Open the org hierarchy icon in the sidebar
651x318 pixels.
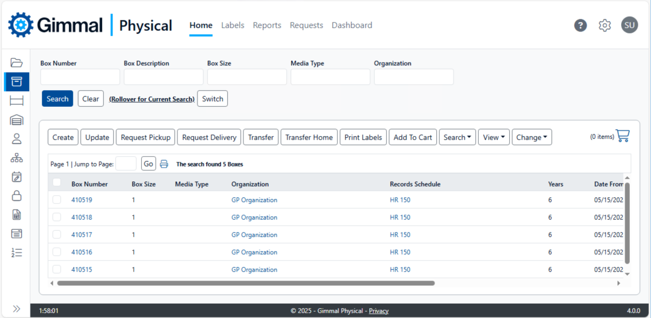click(x=17, y=157)
